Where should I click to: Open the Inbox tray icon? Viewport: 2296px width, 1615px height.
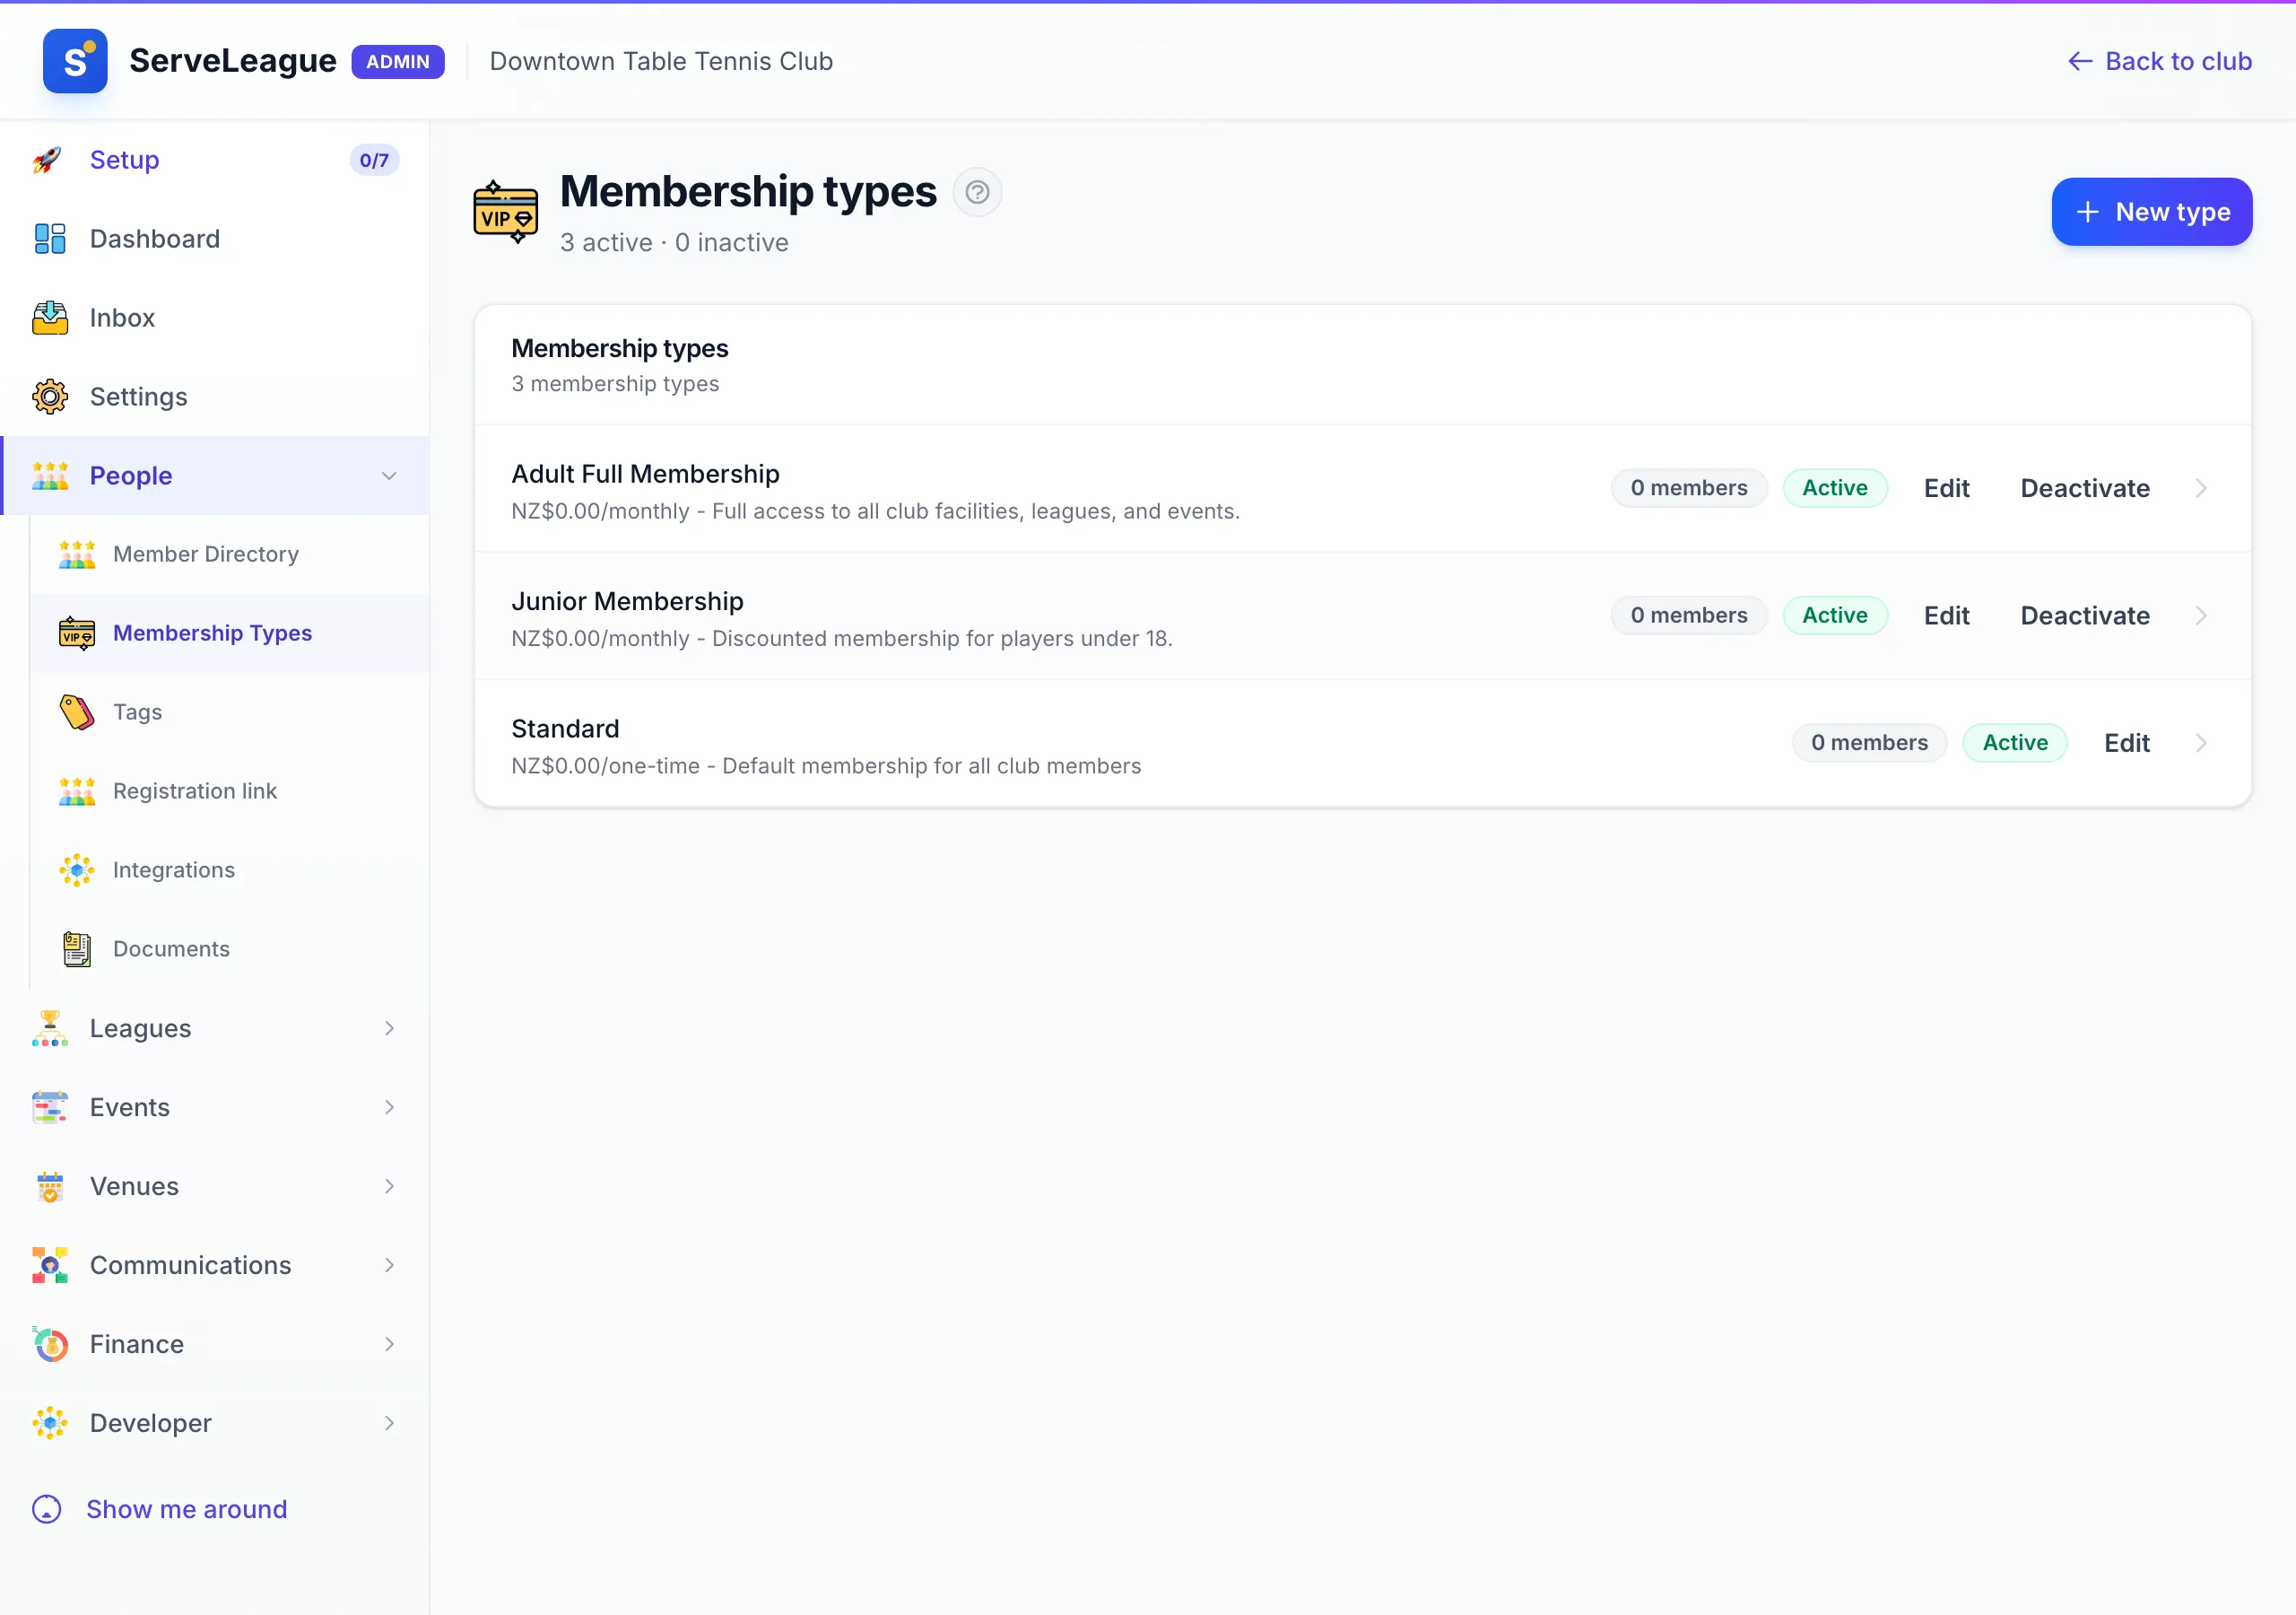point(50,319)
